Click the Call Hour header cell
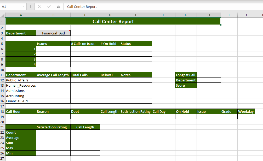This screenshot has height=161, width=263. coord(21,111)
